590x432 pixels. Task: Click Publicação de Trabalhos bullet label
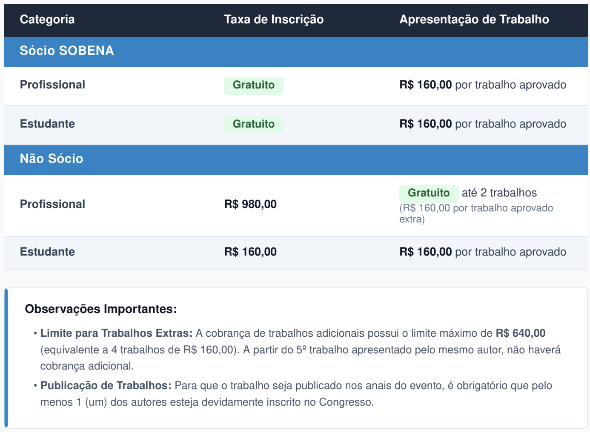[x=106, y=386]
